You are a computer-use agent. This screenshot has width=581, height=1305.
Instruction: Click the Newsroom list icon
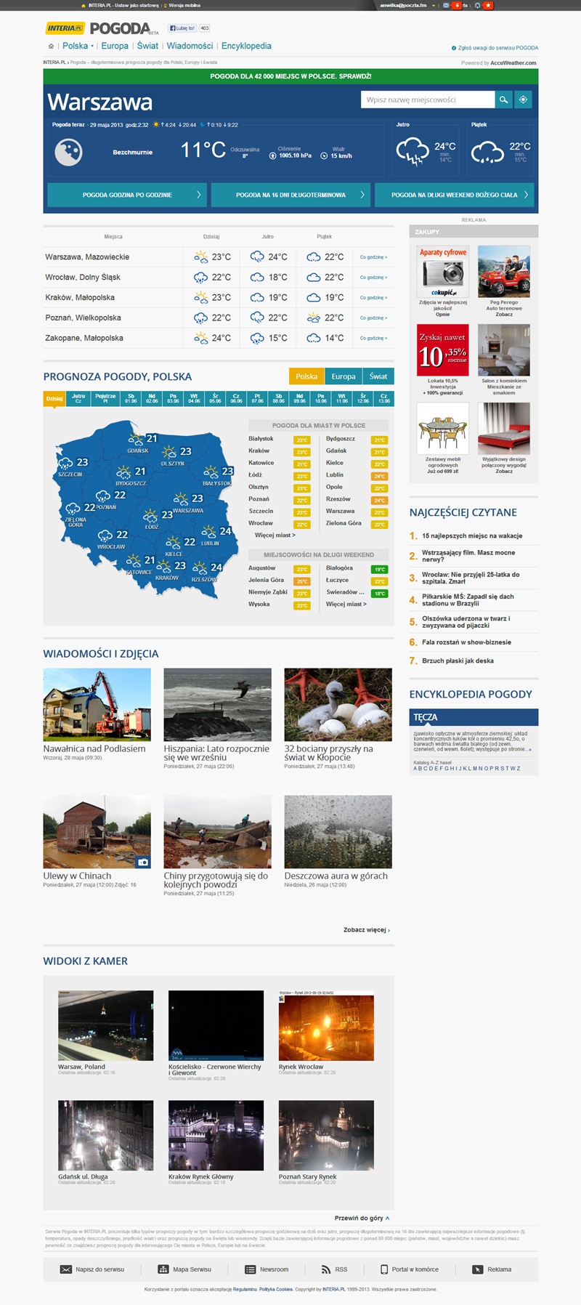click(x=251, y=1269)
